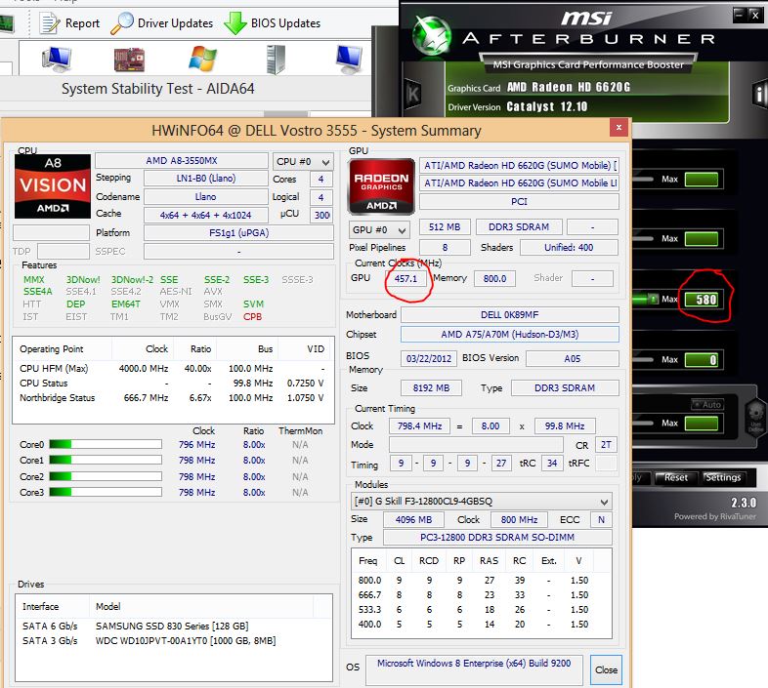The image size is (768, 688).
Task: Click the SSE4A feature label
Action: [x=38, y=292]
